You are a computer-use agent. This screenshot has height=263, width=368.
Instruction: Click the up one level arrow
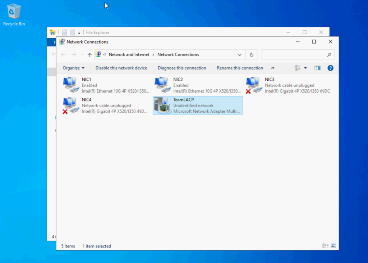pyautogui.click(x=89, y=54)
